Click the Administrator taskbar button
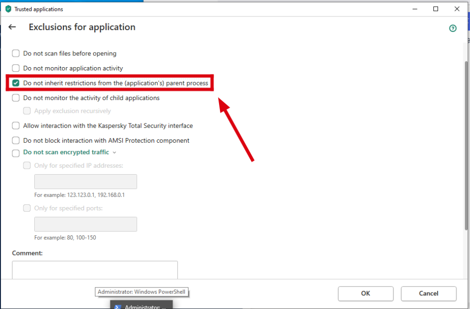470x309 pixels. point(141,305)
